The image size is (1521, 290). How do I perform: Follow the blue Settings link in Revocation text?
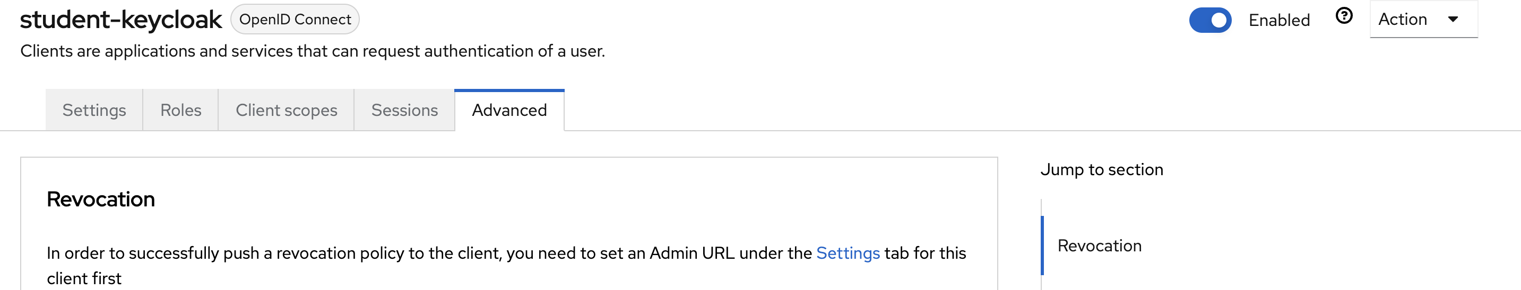click(848, 253)
